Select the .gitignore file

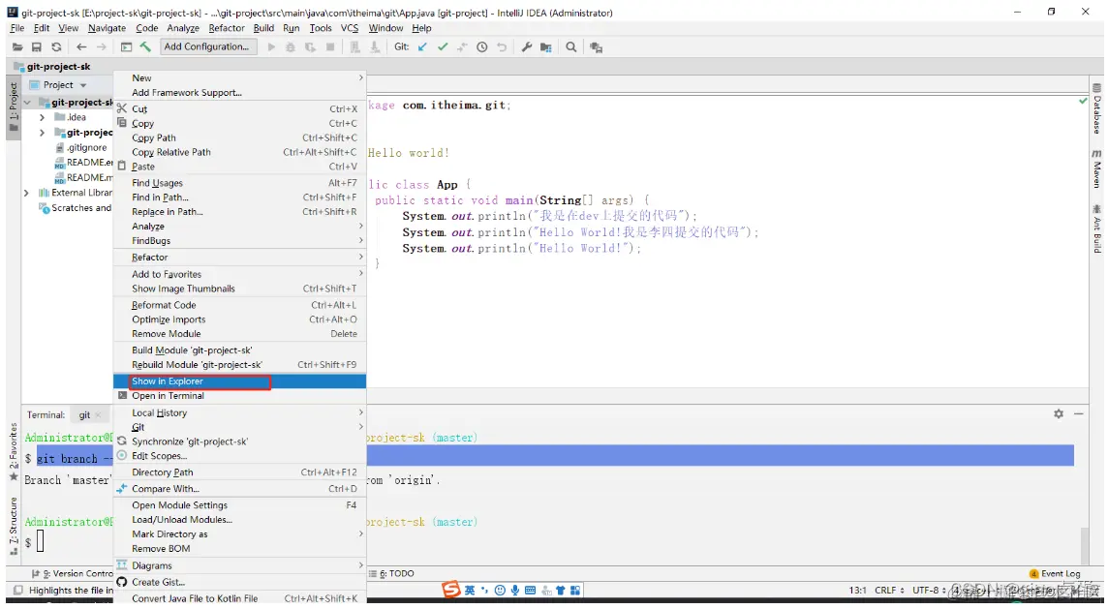tap(81, 148)
